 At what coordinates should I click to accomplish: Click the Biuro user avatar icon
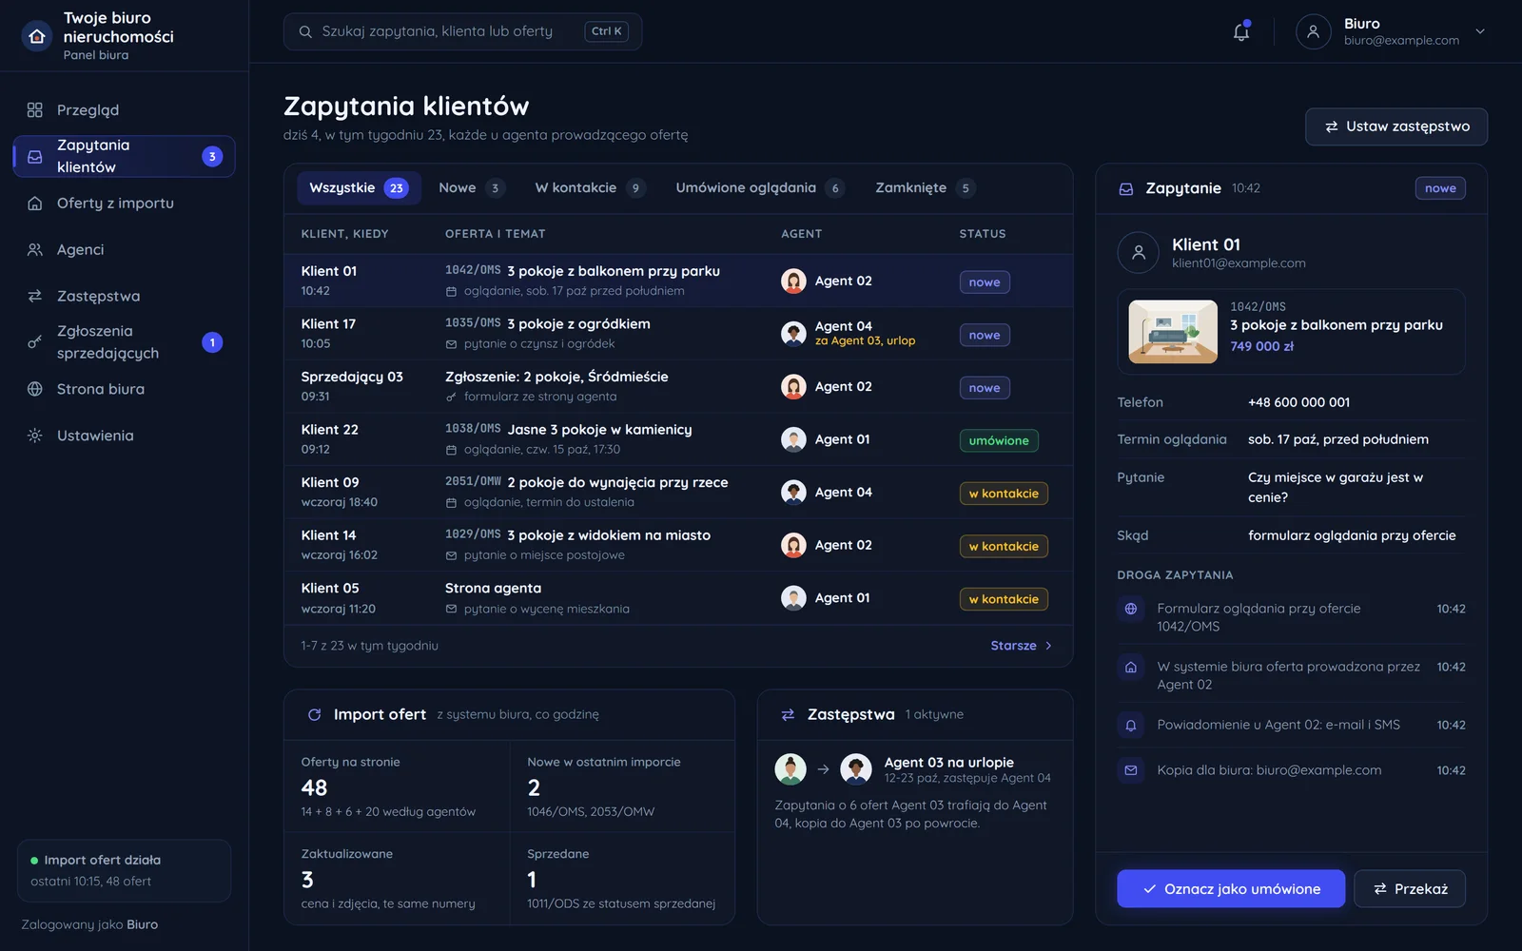(x=1313, y=31)
